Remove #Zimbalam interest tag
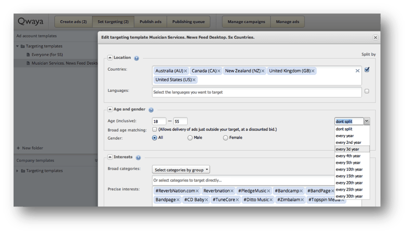 pyautogui.click(x=302, y=200)
